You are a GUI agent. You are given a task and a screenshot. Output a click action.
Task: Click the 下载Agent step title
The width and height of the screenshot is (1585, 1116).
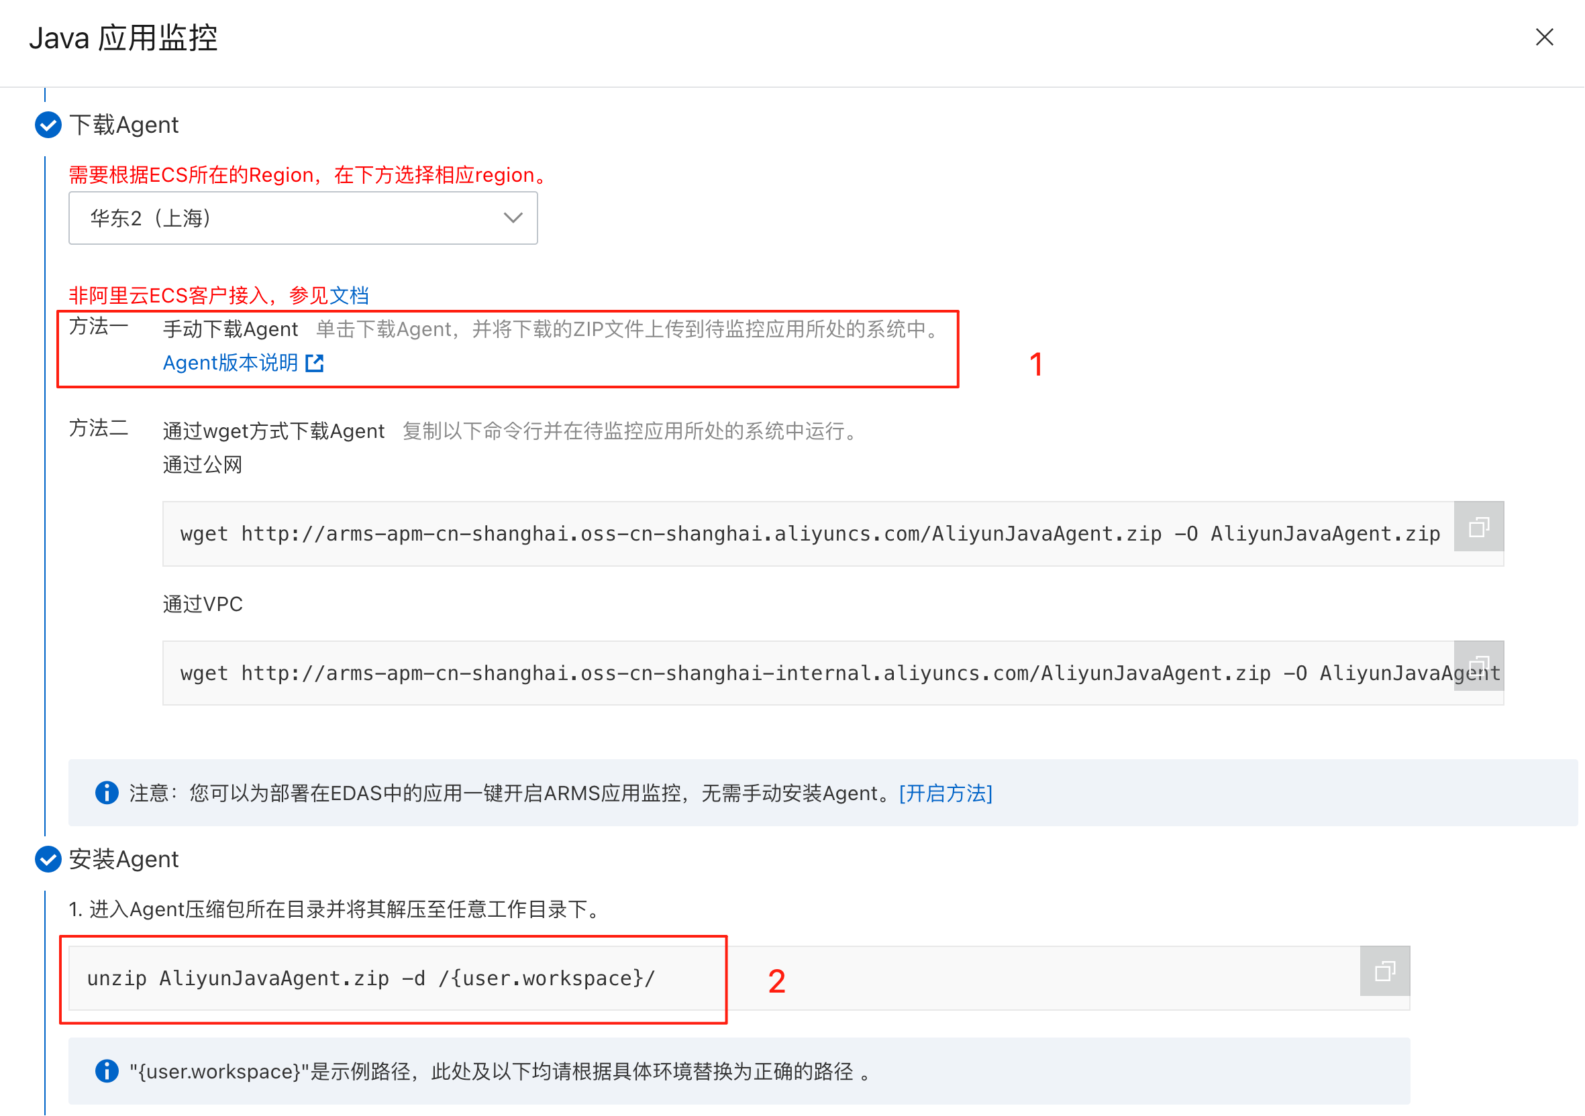point(124,125)
